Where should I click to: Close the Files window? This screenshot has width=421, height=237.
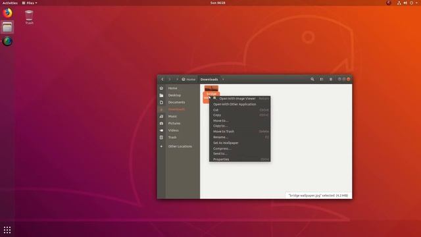click(349, 79)
